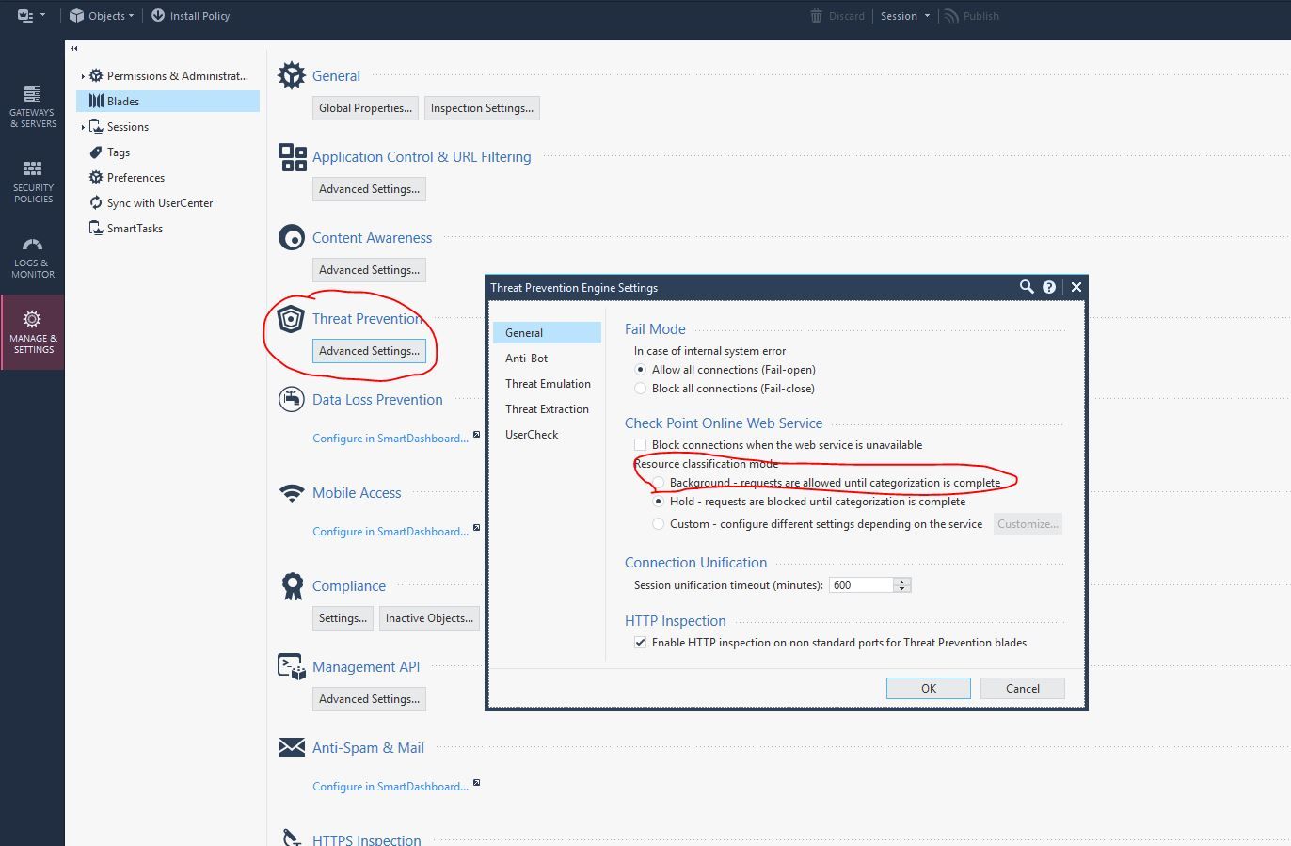This screenshot has height=846, width=1291.
Task: Open Logs & Monitor view icon
Action: pos(33,256)
